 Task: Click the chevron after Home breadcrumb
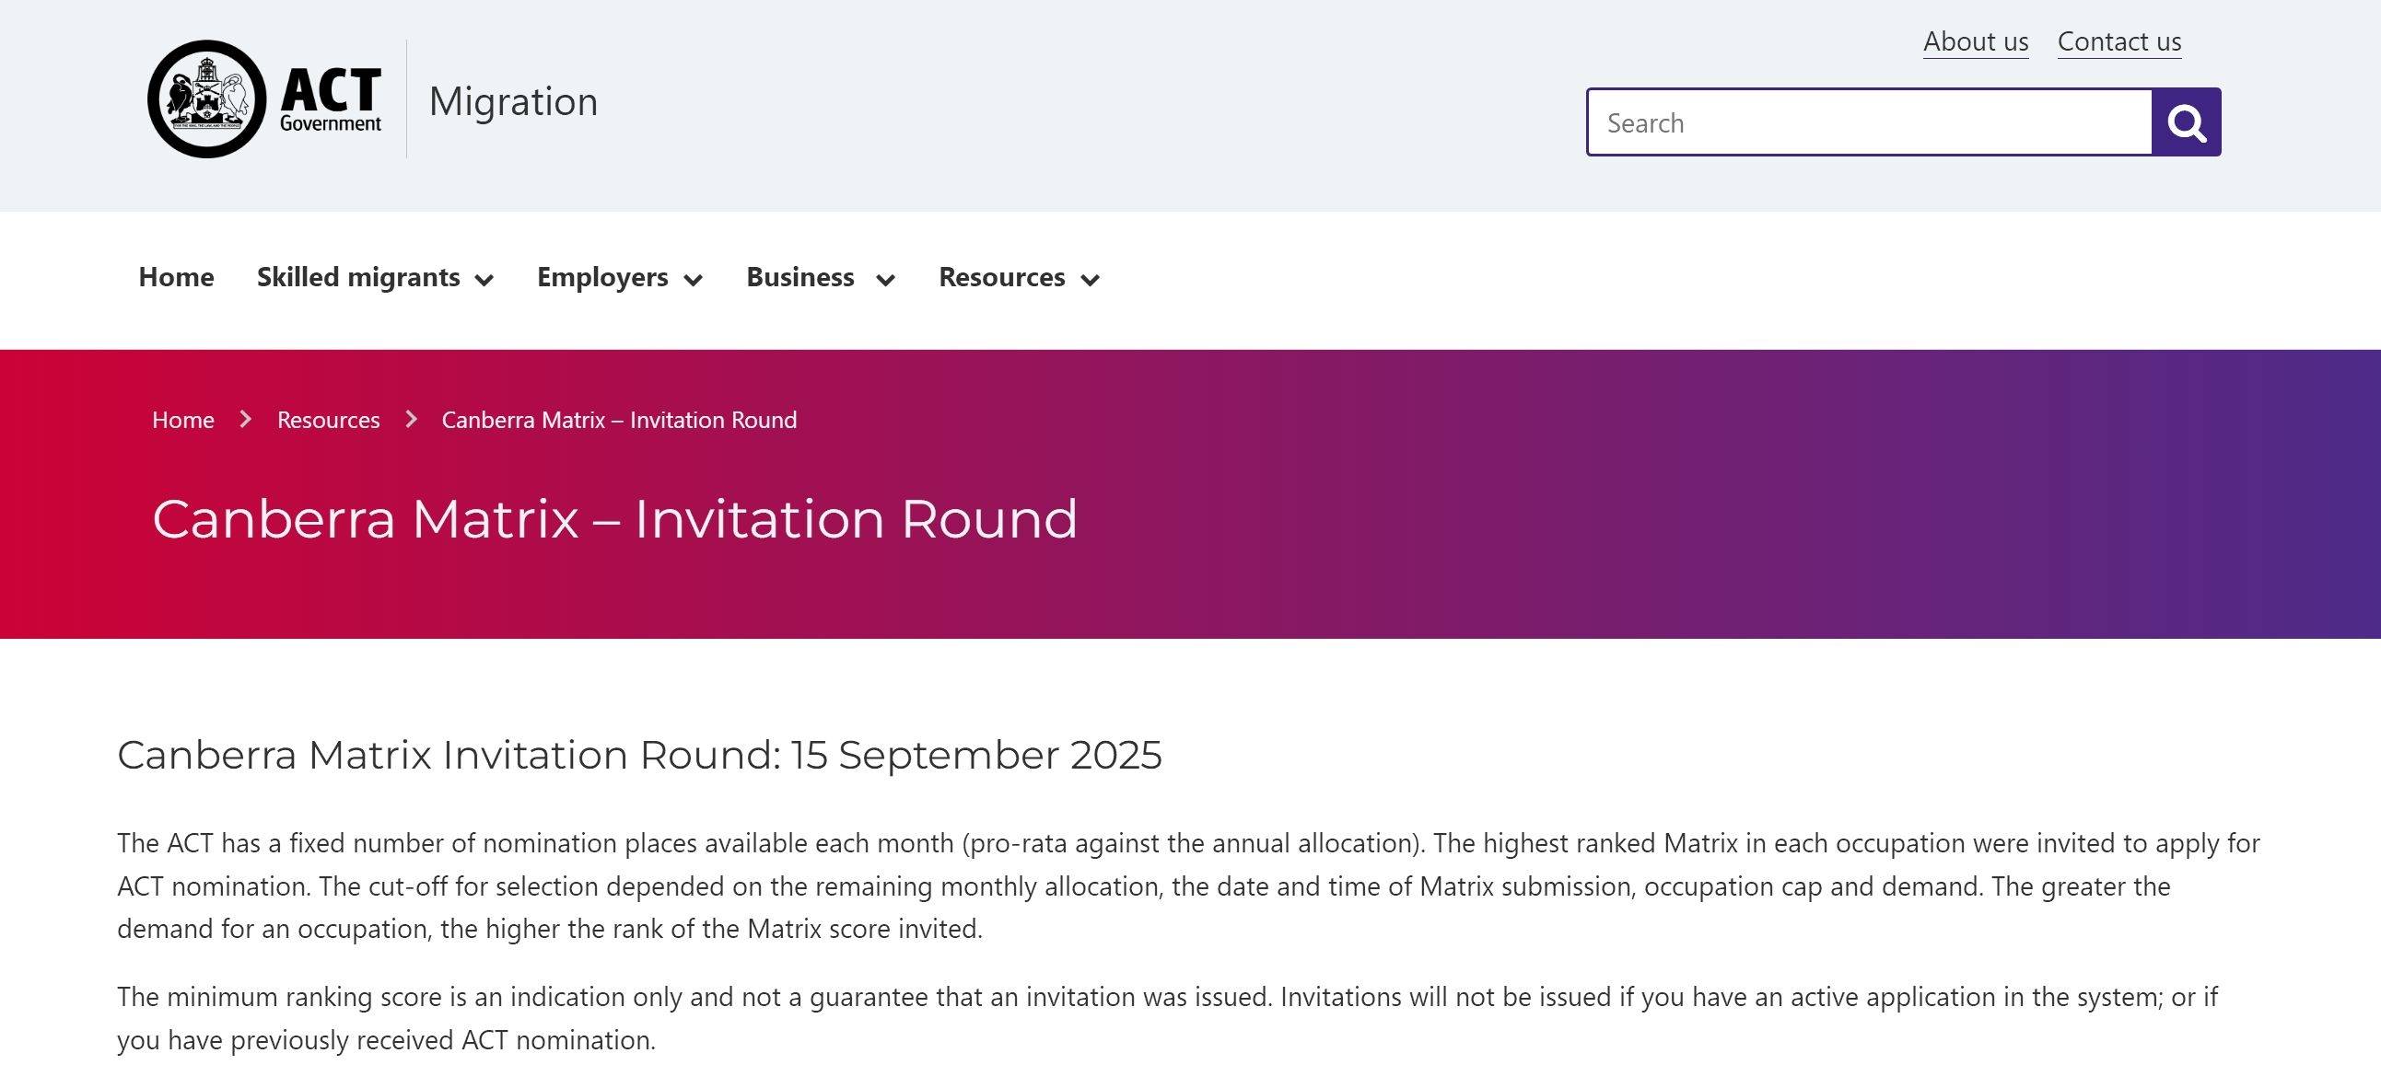pos(245,420)
